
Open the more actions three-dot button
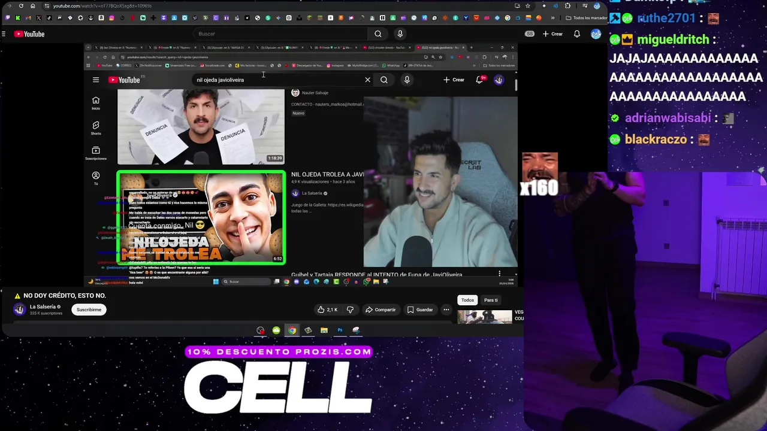point(446,309)
